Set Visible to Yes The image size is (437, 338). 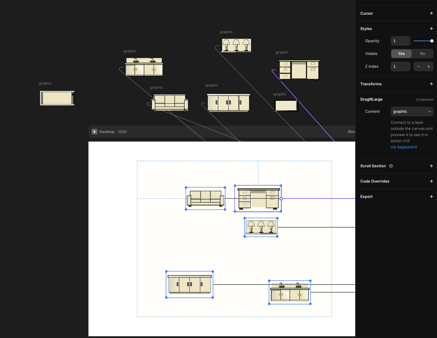[x=401, y=54]
